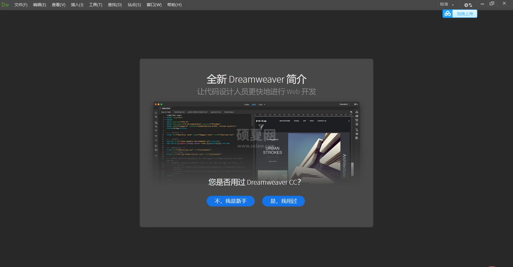The image size is (513, 267).
Task: Open the 插入(I) menu
Action: pos(77,5)
